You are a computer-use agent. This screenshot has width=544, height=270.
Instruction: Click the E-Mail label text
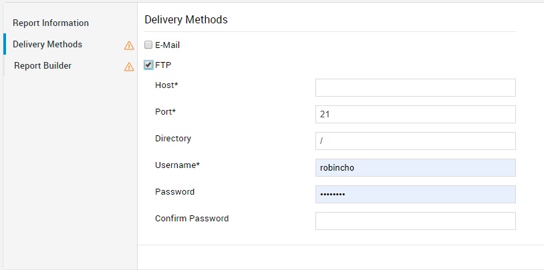coord(167,45)
